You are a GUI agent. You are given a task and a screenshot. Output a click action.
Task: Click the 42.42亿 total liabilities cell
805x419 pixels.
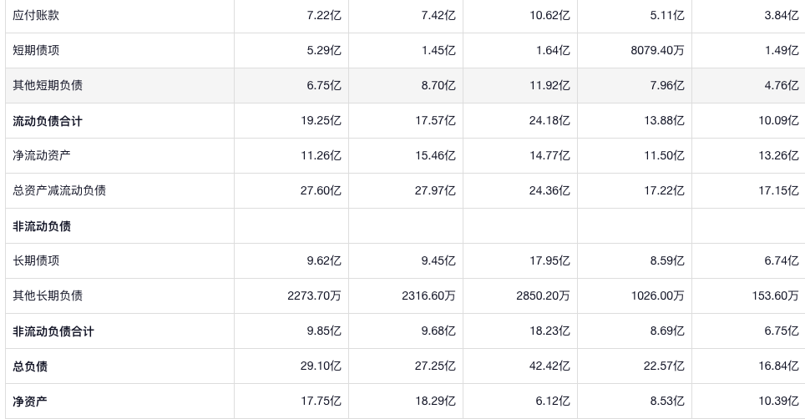(550, 366)
